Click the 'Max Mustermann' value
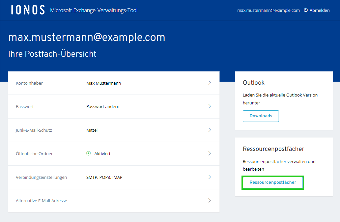 coord(104,83)
